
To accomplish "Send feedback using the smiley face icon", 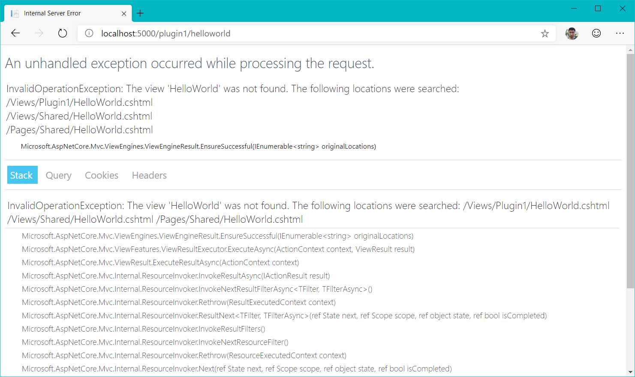I will (x=596, y=33).
